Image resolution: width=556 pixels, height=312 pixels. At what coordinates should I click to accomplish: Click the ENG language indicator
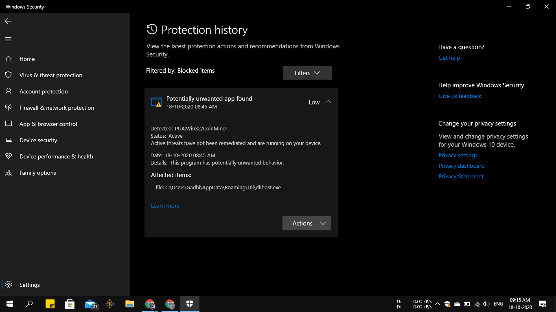pos(498,304)
